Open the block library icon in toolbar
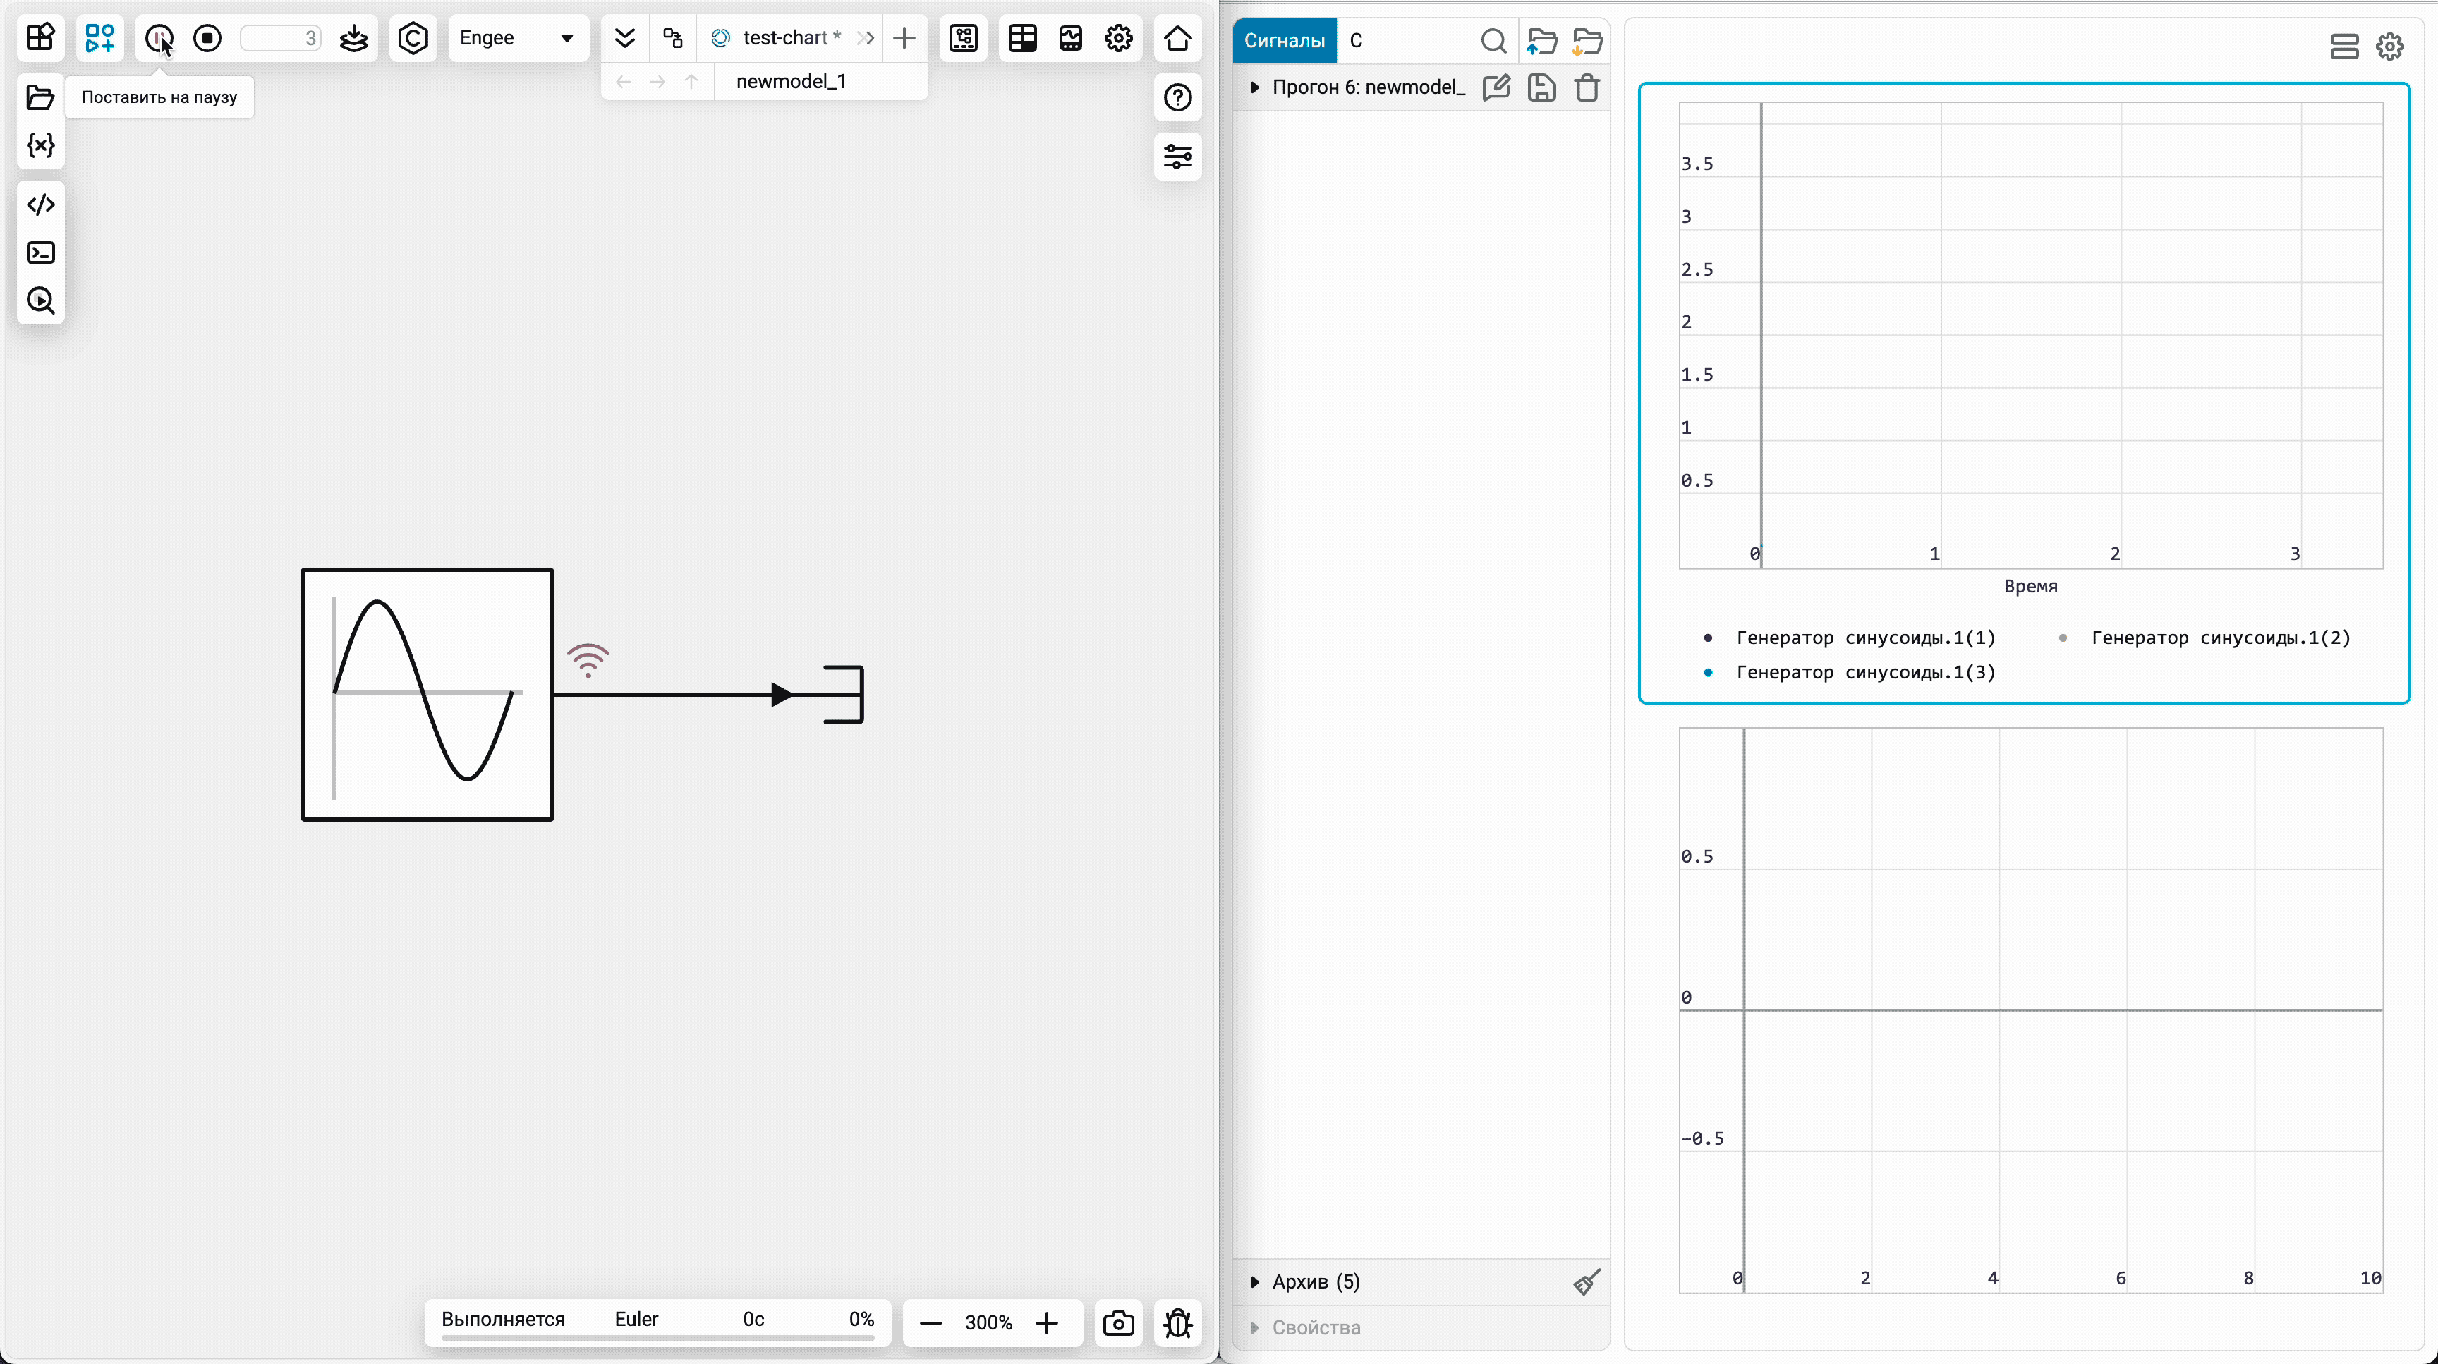The height and width of the screenshot is (1364, 2438). [x=40, y=38]
